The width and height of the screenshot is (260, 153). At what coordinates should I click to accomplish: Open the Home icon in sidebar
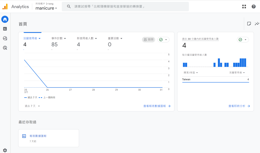coord(5,19)
